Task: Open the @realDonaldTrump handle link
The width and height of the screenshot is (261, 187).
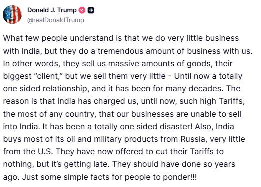Action: [56, 20]
